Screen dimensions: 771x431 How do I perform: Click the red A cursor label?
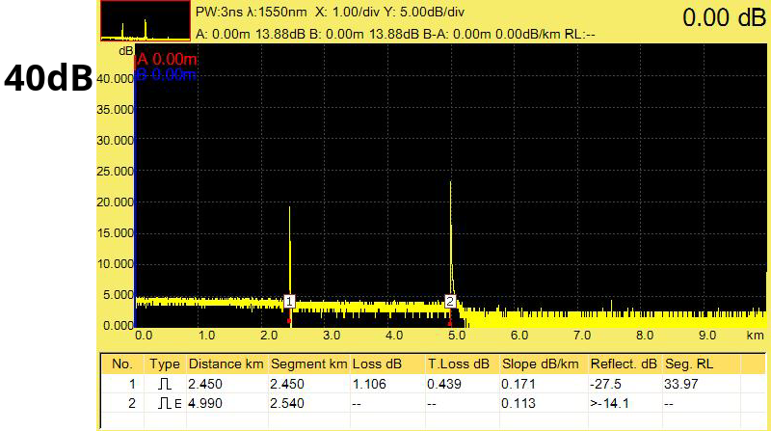(x=166, y=60)
